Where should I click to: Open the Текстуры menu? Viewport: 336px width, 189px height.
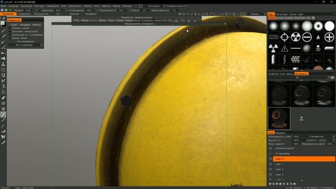[x=39, y=6]
